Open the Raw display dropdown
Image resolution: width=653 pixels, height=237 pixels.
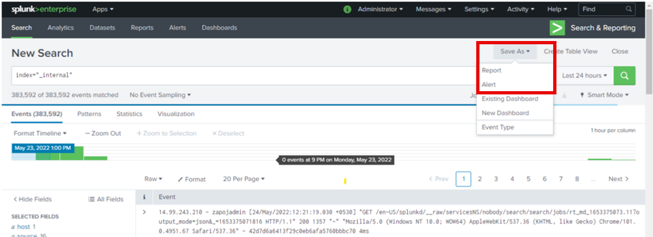(x=153, y=179)
